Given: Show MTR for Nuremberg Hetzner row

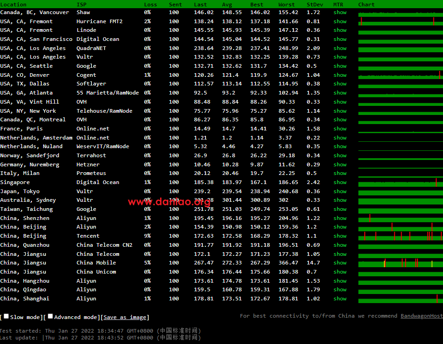Looking at the screenshot, I should tap(340, 165).
